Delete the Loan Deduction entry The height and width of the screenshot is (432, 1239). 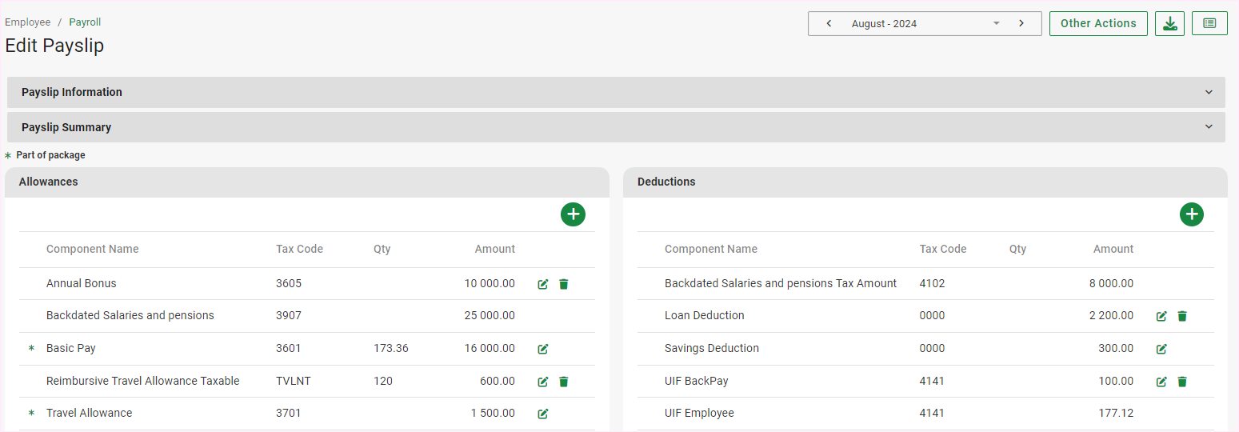[1182, 316]
